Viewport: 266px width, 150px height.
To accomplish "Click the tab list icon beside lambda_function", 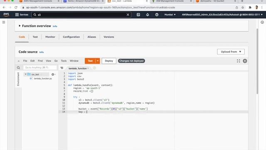I will point(62,68).
